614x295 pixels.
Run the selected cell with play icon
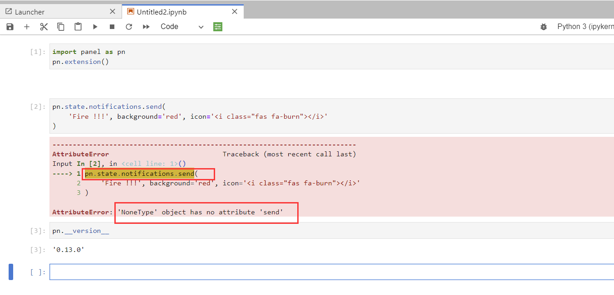pos(95,27)
